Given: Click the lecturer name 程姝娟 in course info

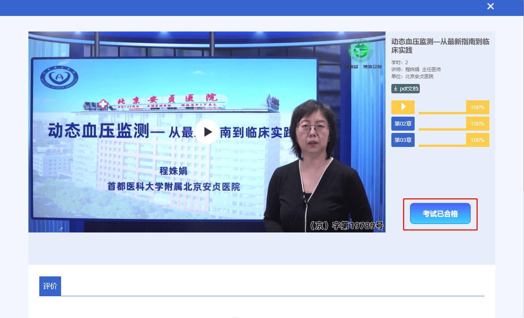Looking at the screenshot, I should point(412,69).
